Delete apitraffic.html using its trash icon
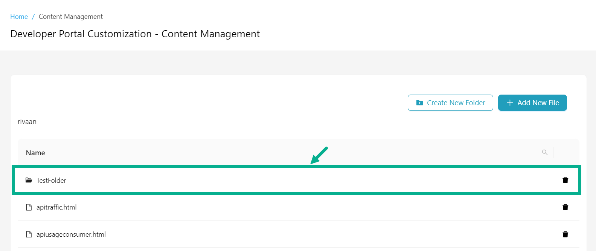 pos(565,207)
